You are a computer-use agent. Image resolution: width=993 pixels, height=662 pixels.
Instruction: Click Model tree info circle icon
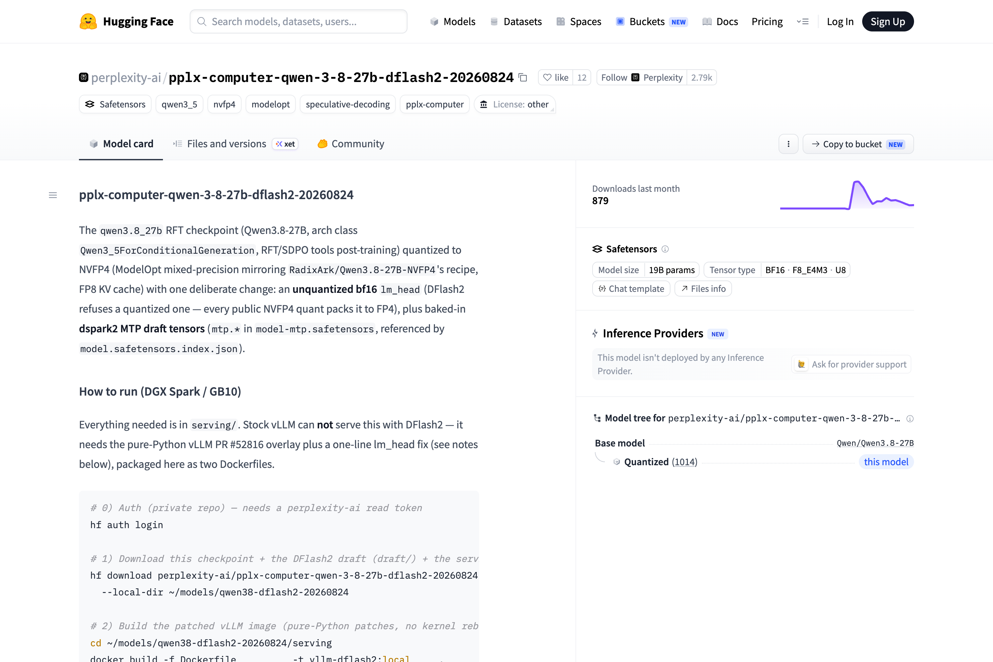(910, 418)
